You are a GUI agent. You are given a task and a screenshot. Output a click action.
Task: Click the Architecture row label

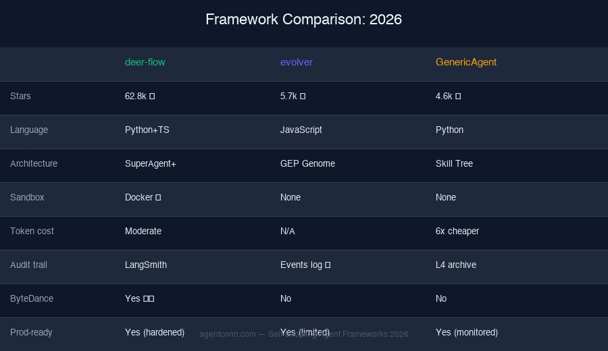(34, 163)
